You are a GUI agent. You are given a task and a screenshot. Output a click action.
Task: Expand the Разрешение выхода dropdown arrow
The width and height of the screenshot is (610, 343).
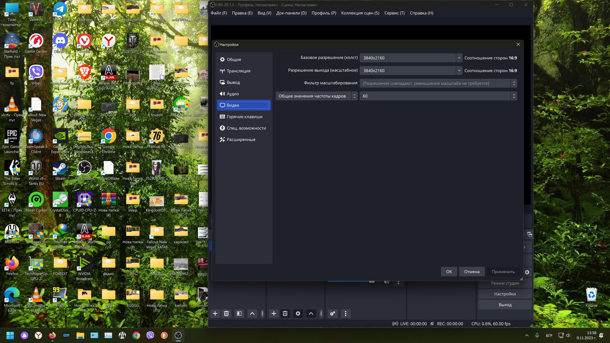click(459, 71)
